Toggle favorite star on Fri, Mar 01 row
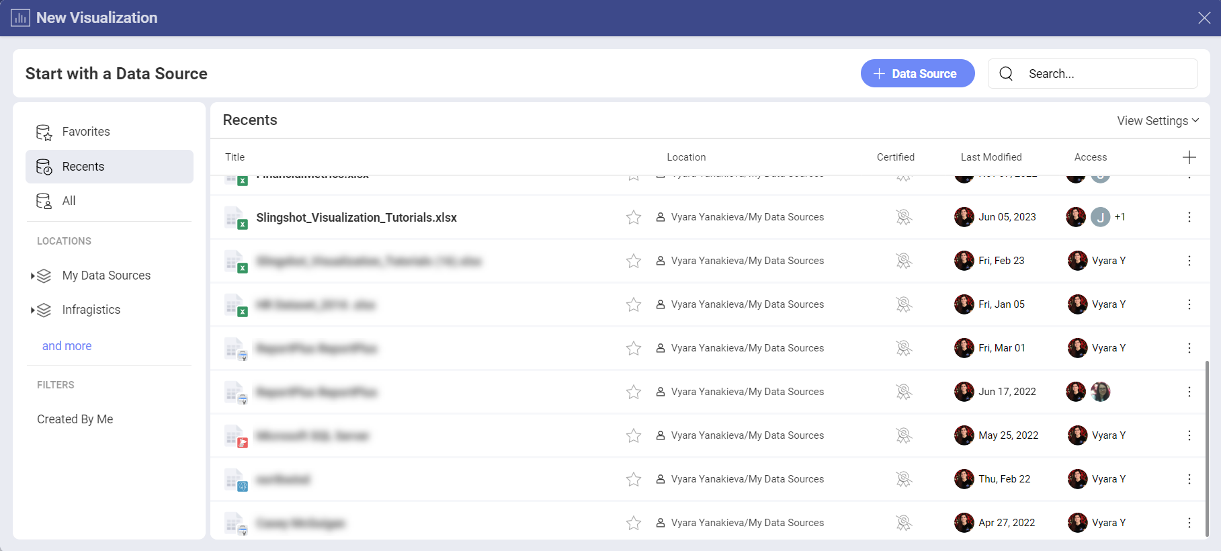Image resolution: width=1221 pixels, height=551 pixels. (x=634, y=348)
